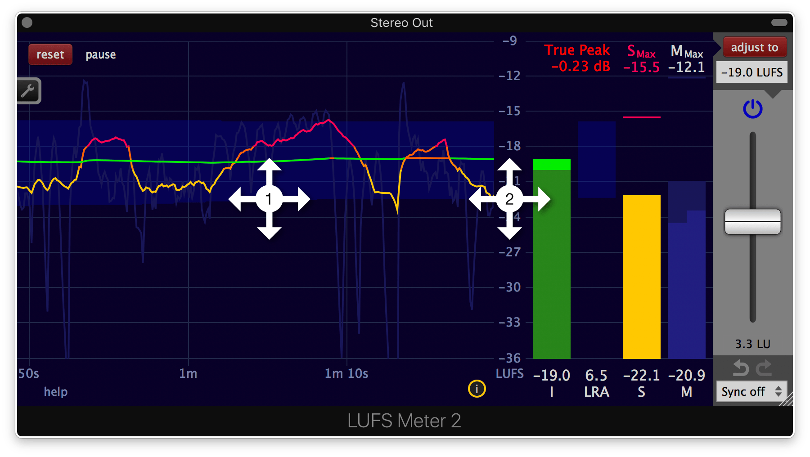Click the yellow short-term loudness bar

[x=642, y=277]
